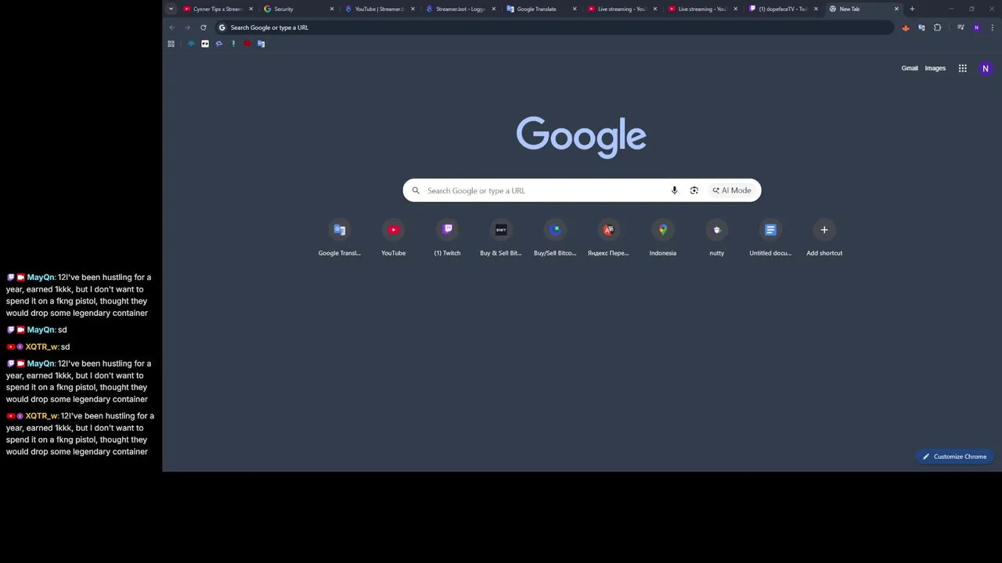This screenshot has height=563, width=1002.
Task: Focus the address bar URL field
Action: tap(555, 27)
